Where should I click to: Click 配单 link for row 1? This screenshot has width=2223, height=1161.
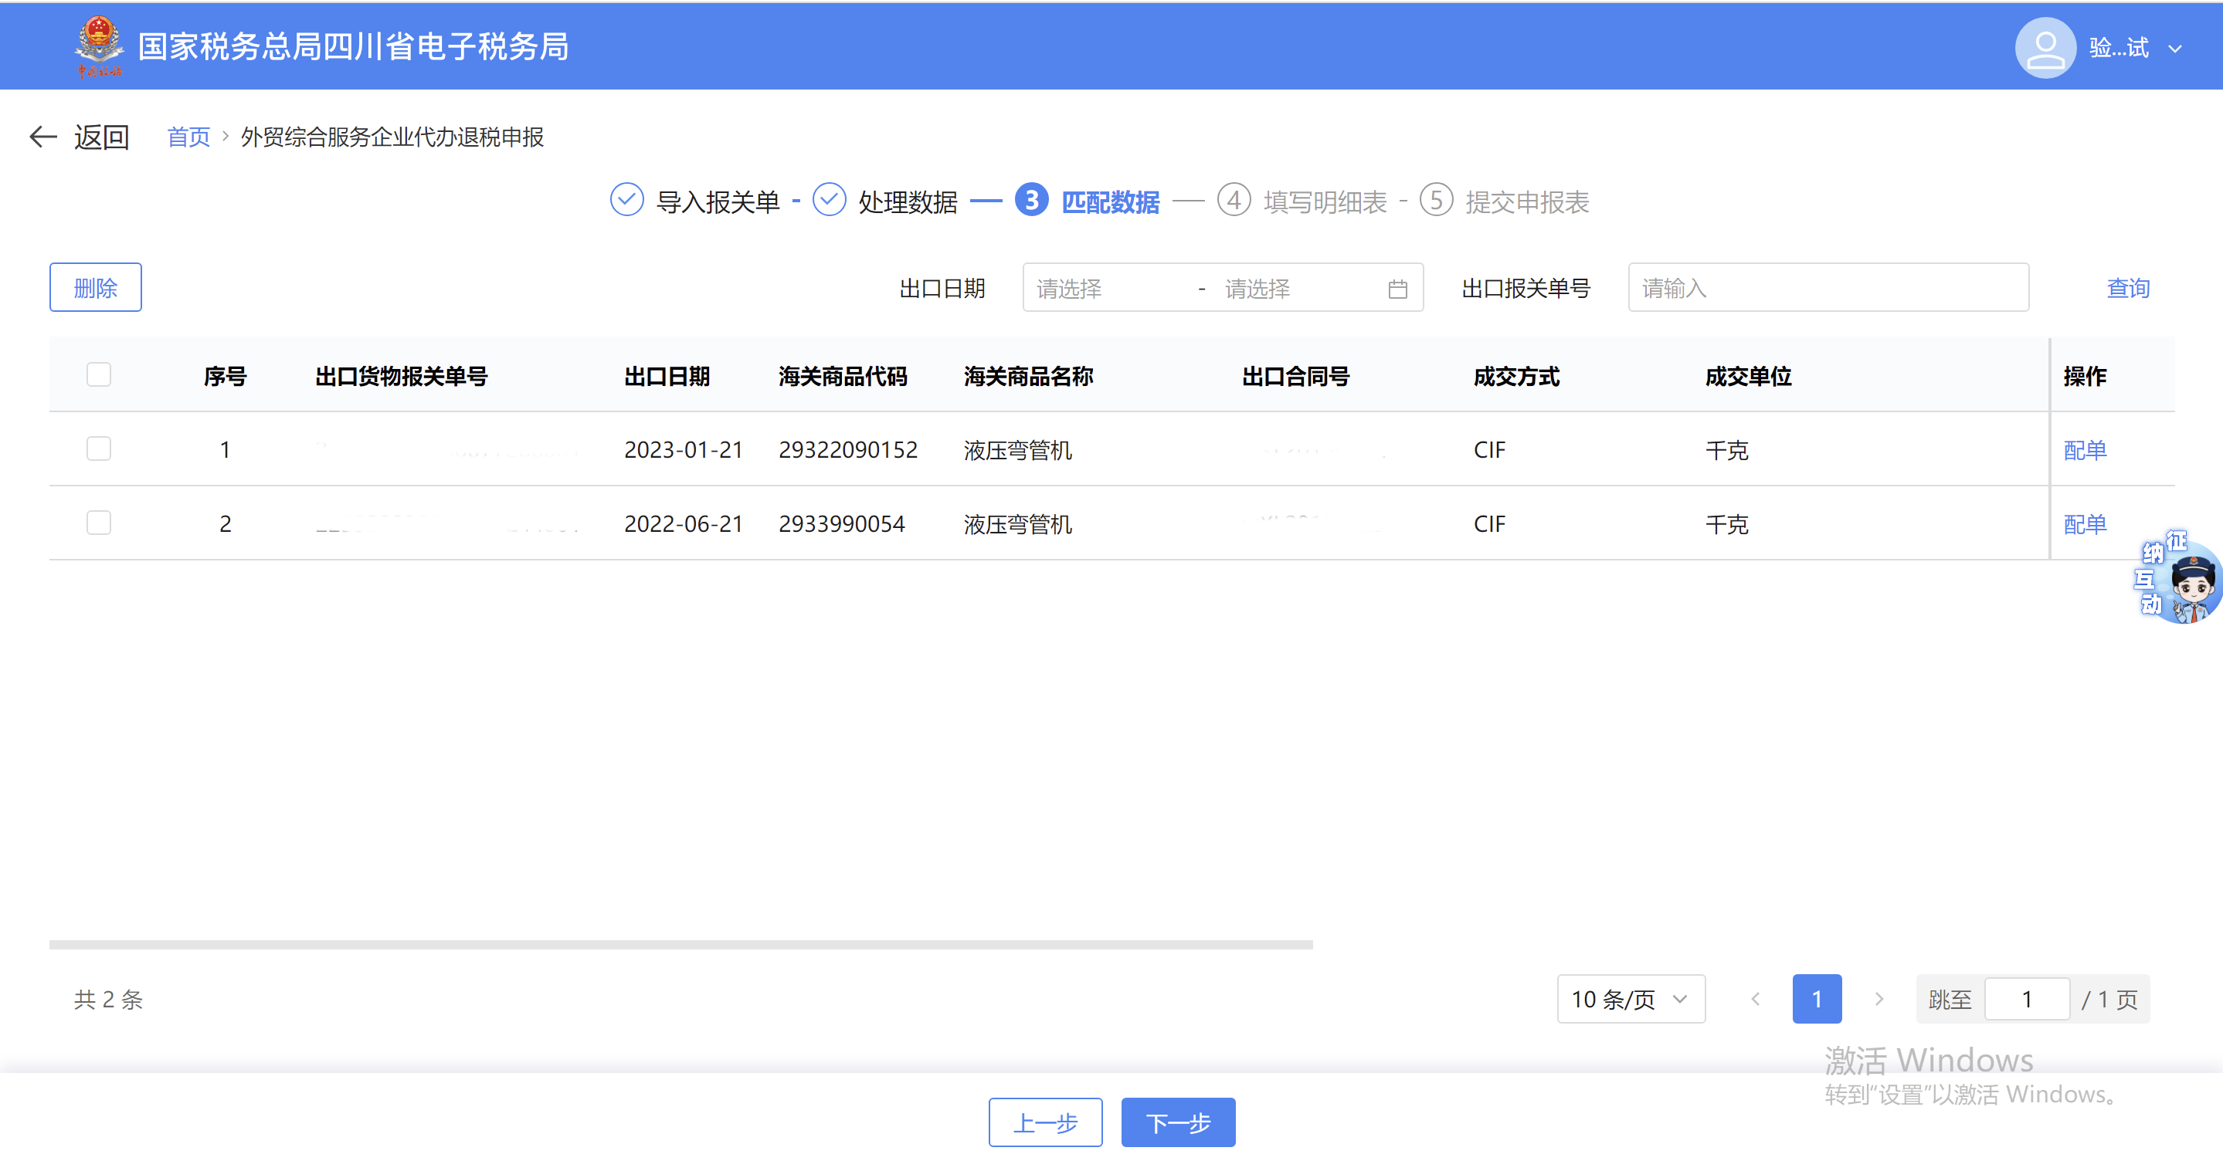pos(2084,449)
